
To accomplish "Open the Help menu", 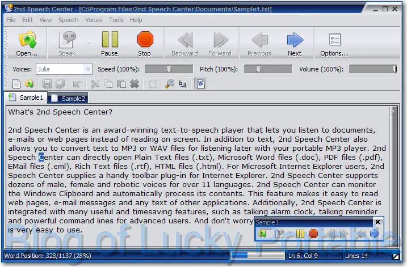I will tap(136, 20).
